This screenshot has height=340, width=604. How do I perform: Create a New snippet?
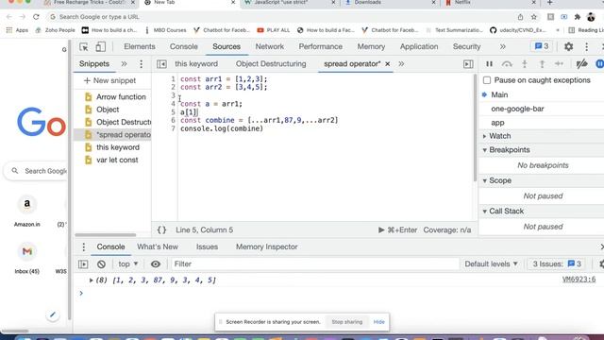click(x=109, y=80)
